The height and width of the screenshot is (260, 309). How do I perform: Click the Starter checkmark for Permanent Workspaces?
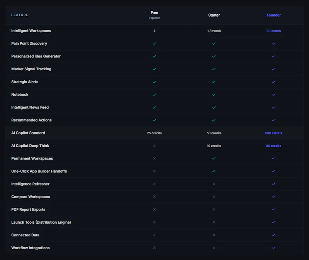point(214,158)
